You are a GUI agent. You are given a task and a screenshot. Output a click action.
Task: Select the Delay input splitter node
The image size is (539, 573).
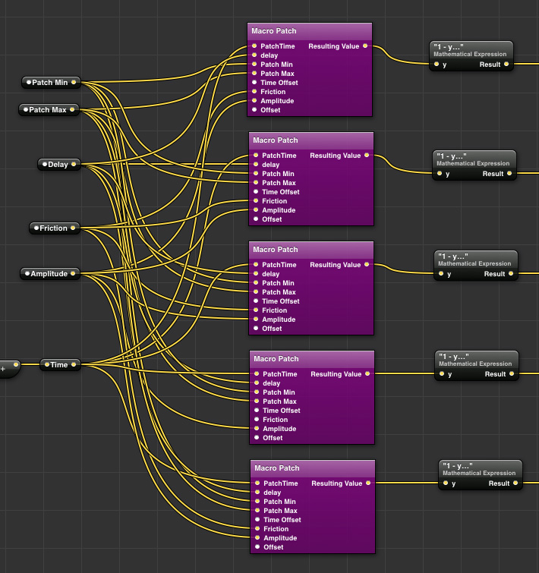click(x=58, y=165)
